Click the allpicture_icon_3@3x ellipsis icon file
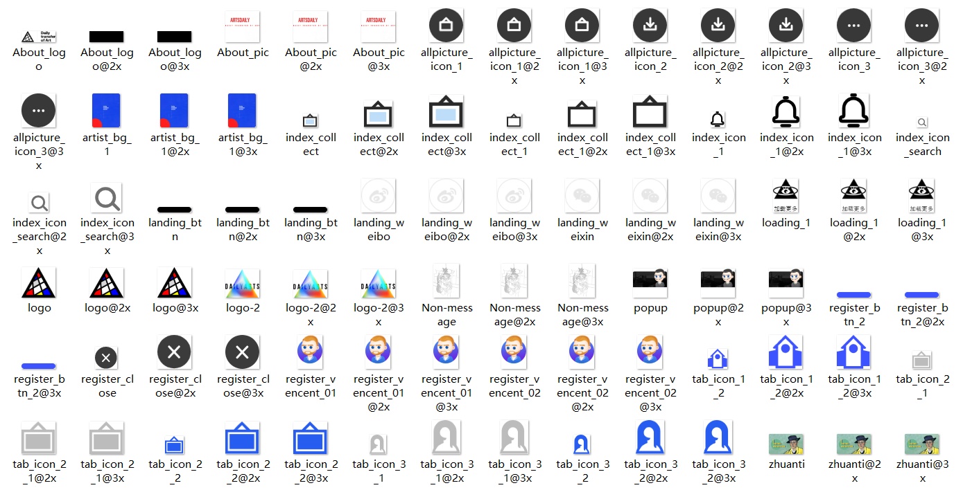 coord(39,111)
